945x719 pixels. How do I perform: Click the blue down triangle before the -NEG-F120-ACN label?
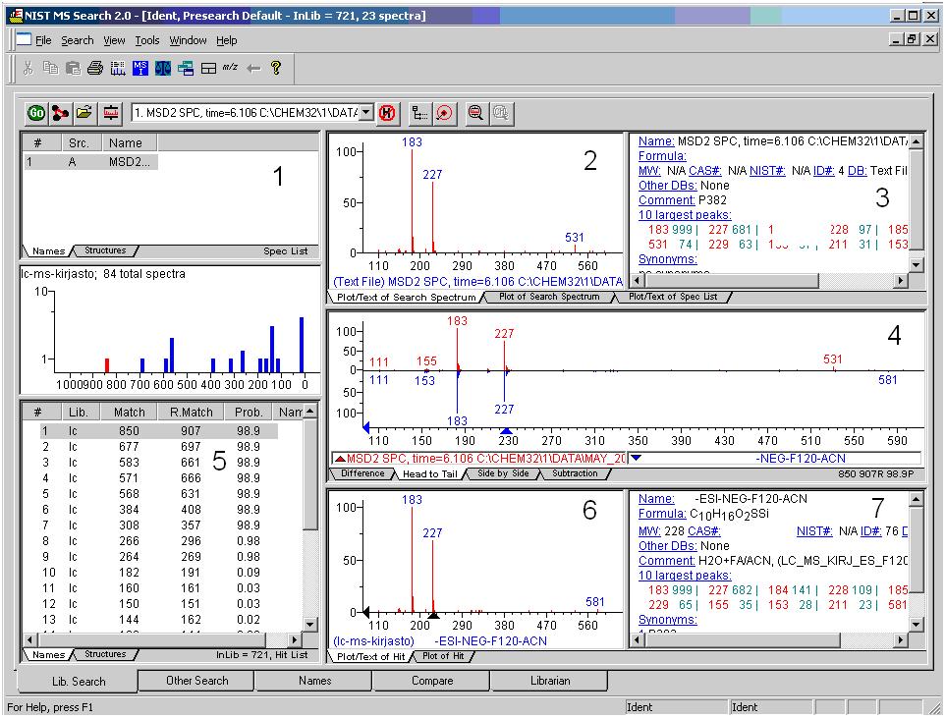(x=636, y=458)
